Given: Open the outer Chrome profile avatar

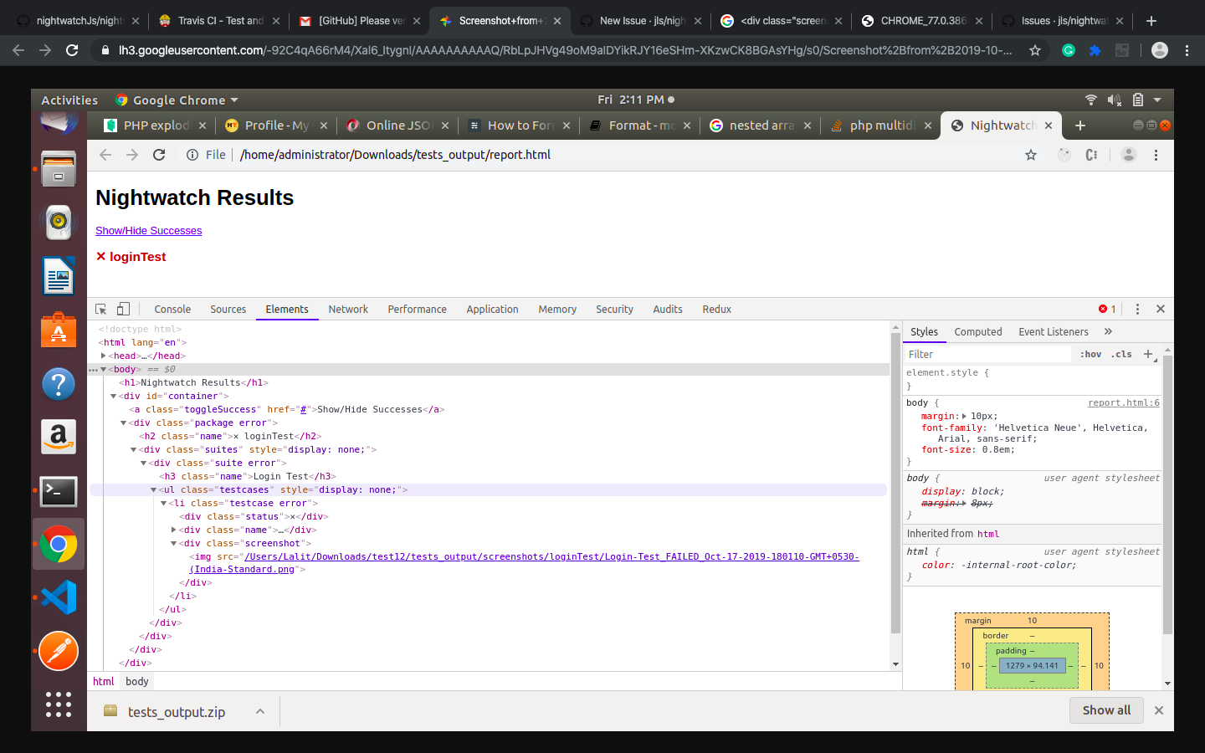Looking at the screenshot, I should (1160, 50).
